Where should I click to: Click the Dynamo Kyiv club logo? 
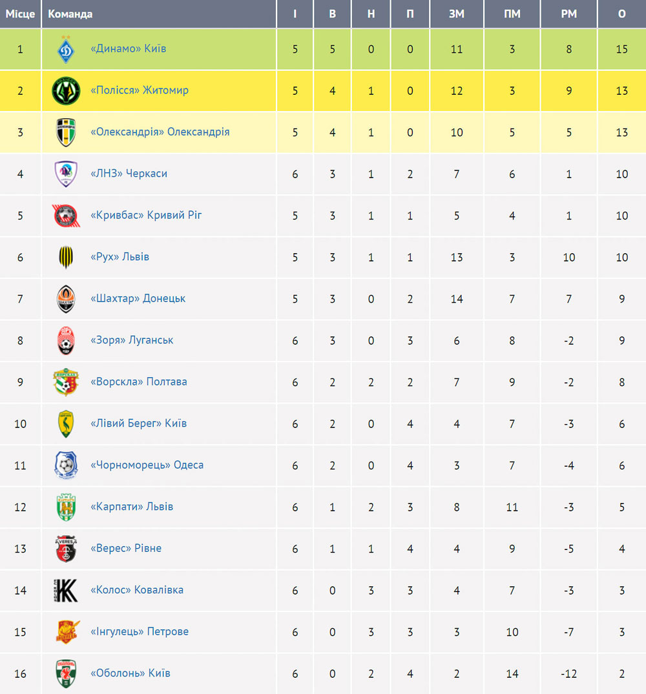(66, 49)
